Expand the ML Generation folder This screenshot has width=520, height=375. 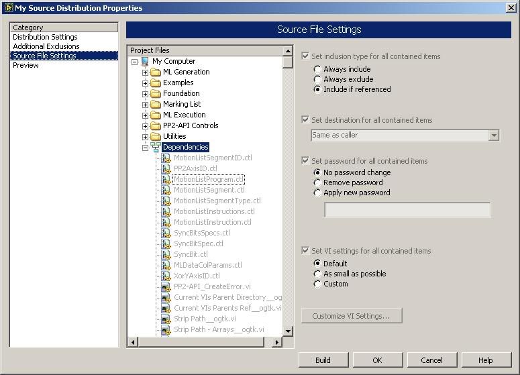(x=145, y=72)
